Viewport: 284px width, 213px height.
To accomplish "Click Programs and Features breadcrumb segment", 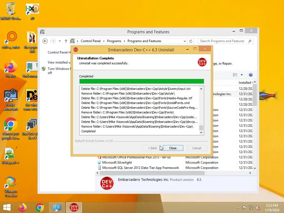I will pyautogui.click(x=144, y=41).
